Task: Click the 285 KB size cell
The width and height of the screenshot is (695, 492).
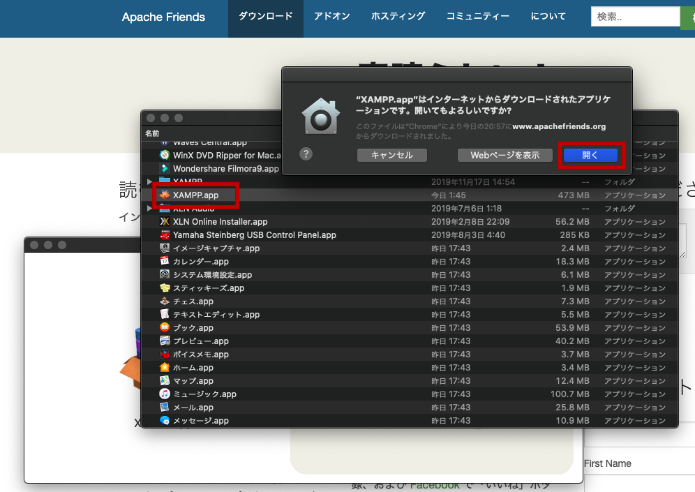Action: click(x=575, y=235)
